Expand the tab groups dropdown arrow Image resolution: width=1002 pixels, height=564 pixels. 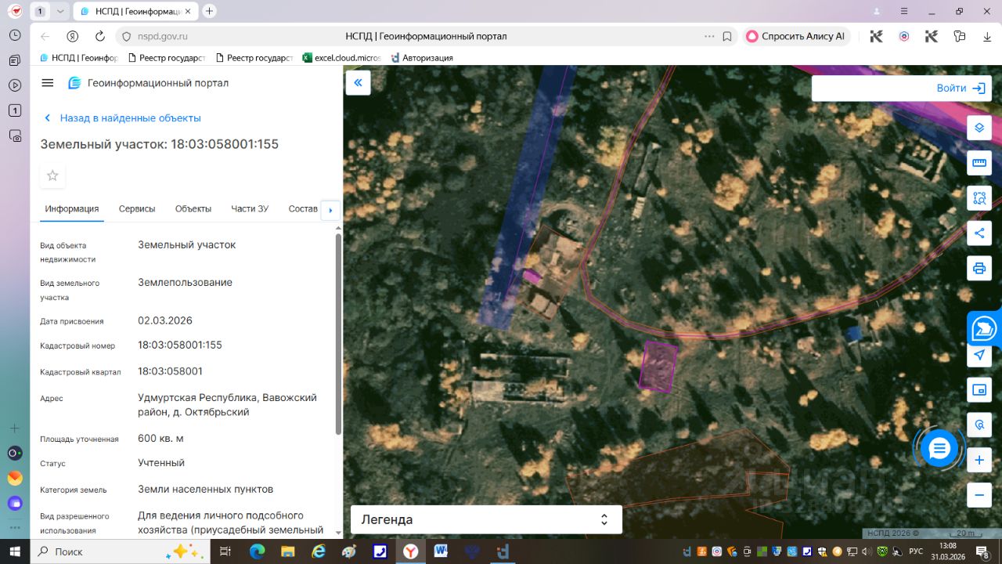click(x=60, y=11)
